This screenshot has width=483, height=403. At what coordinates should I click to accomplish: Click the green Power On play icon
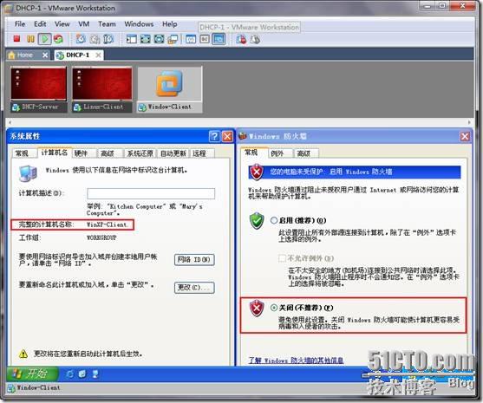45,39
